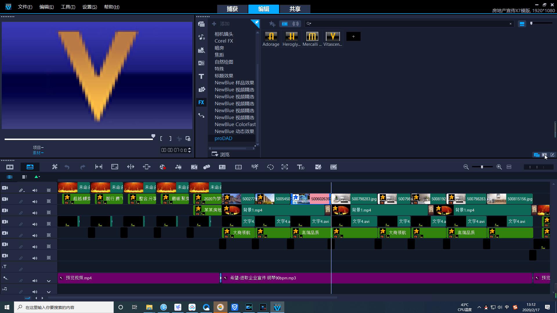
Task: Select the 相机镜头 filter category
Action: pos(224,34)
